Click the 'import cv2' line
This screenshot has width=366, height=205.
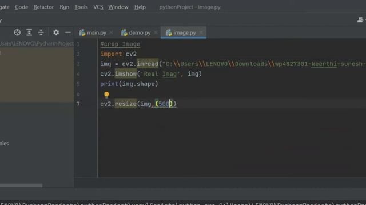point(118,54)
